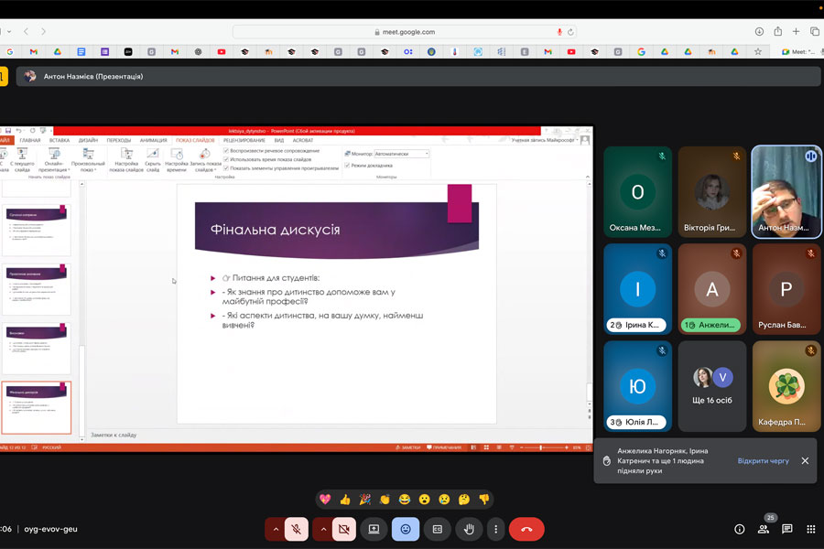This screenshot has height=549, width=824.
Task: Disable 'Режим докладчика' checkbox
Action: [x=347, y=166]
